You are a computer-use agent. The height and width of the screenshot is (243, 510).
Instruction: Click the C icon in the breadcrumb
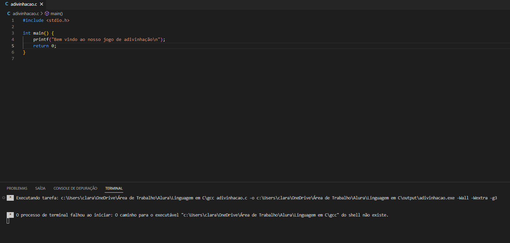click(x=9, y=14)
